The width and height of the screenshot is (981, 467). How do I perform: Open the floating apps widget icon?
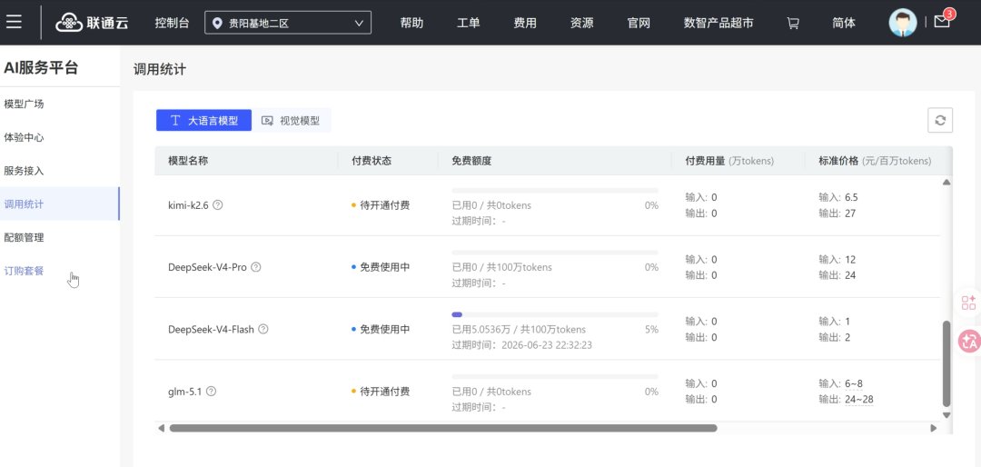pos(968,303)
